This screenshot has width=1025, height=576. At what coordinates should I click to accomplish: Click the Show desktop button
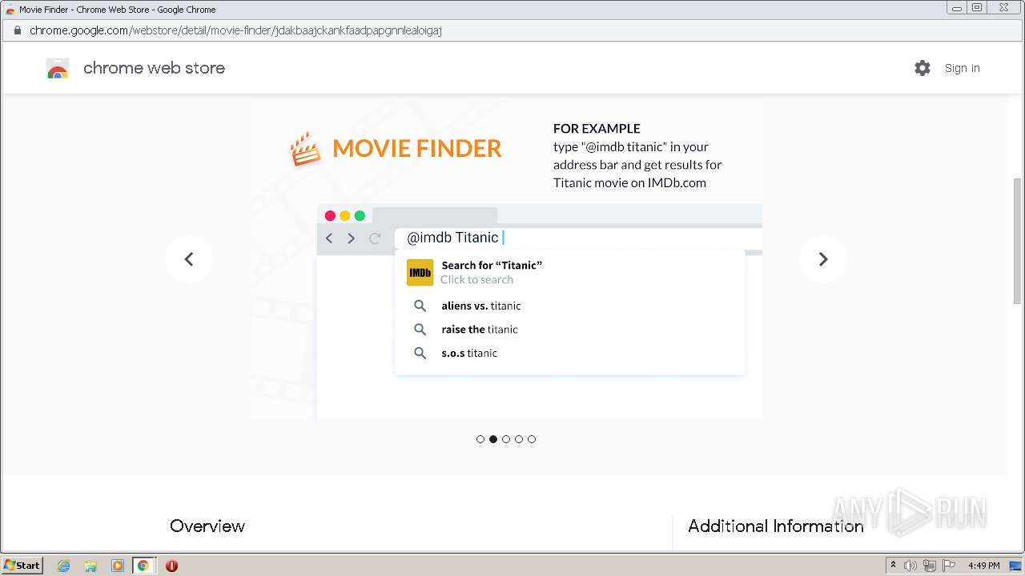(1015, 566)
